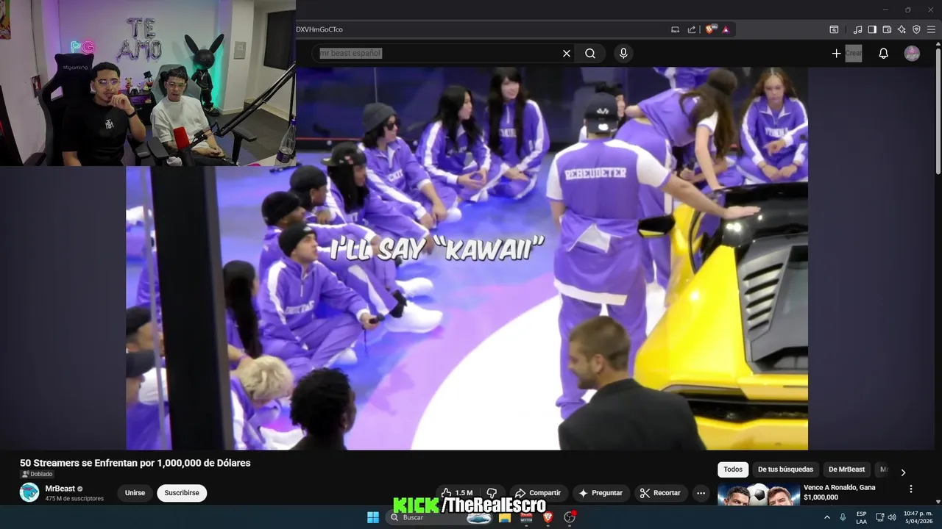Open Brave VPN shield icon
The height and width of the screenshot is (529, 942).
(916, 29)
